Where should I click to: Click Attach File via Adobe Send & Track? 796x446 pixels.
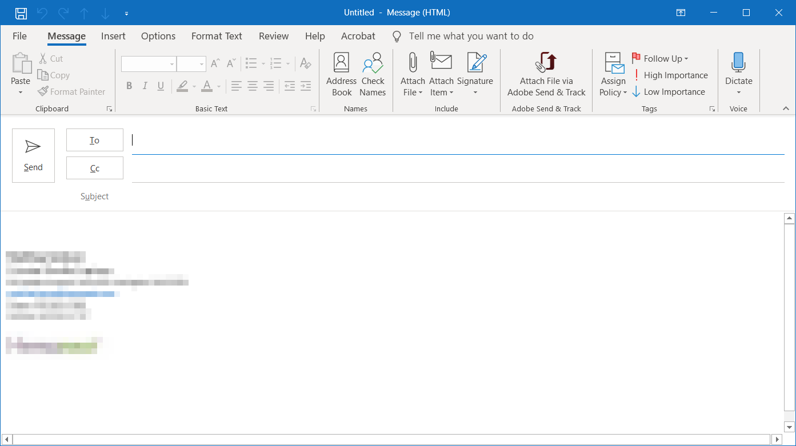click(x=546, y=74)
